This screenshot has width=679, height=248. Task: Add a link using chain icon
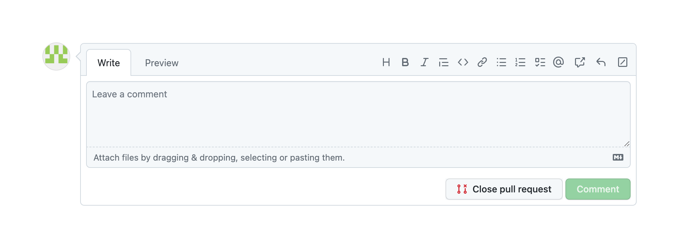click(x=482, y=62)
